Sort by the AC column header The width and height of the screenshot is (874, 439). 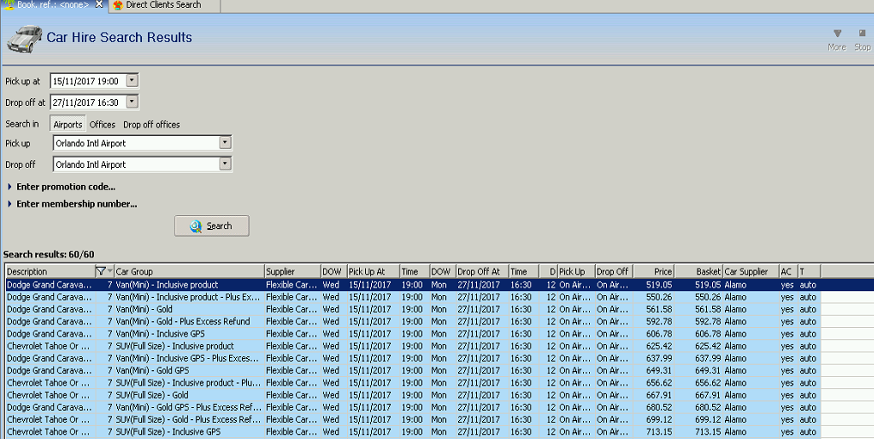coord(788,271)
